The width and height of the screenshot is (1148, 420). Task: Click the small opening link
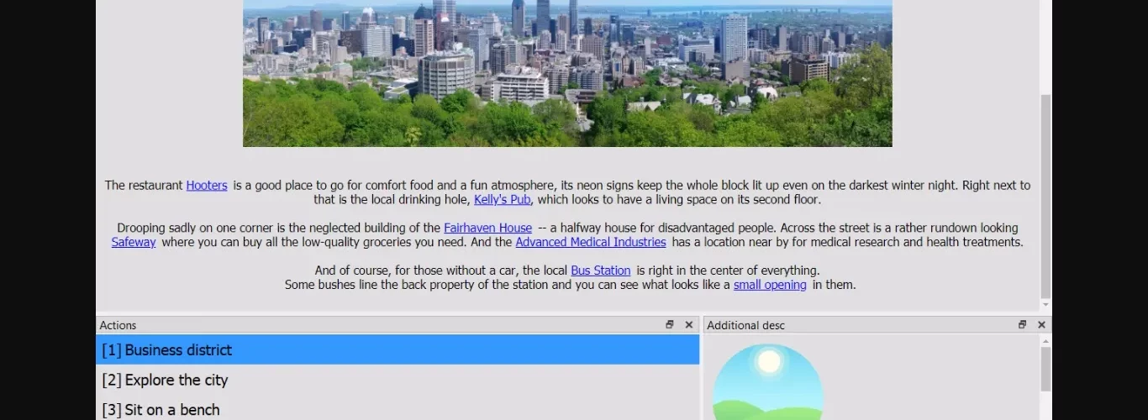(769, 286)
